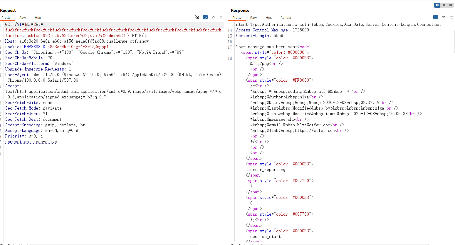Click the Sec-Fetch-Site header
Viewport: 455px width, 245px height.
point(28,103)
